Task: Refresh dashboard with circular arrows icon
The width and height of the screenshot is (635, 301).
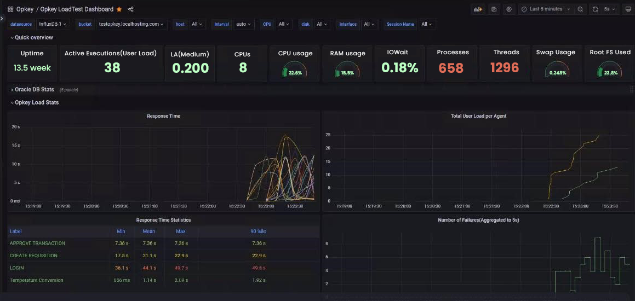Action: coord(595,9)
